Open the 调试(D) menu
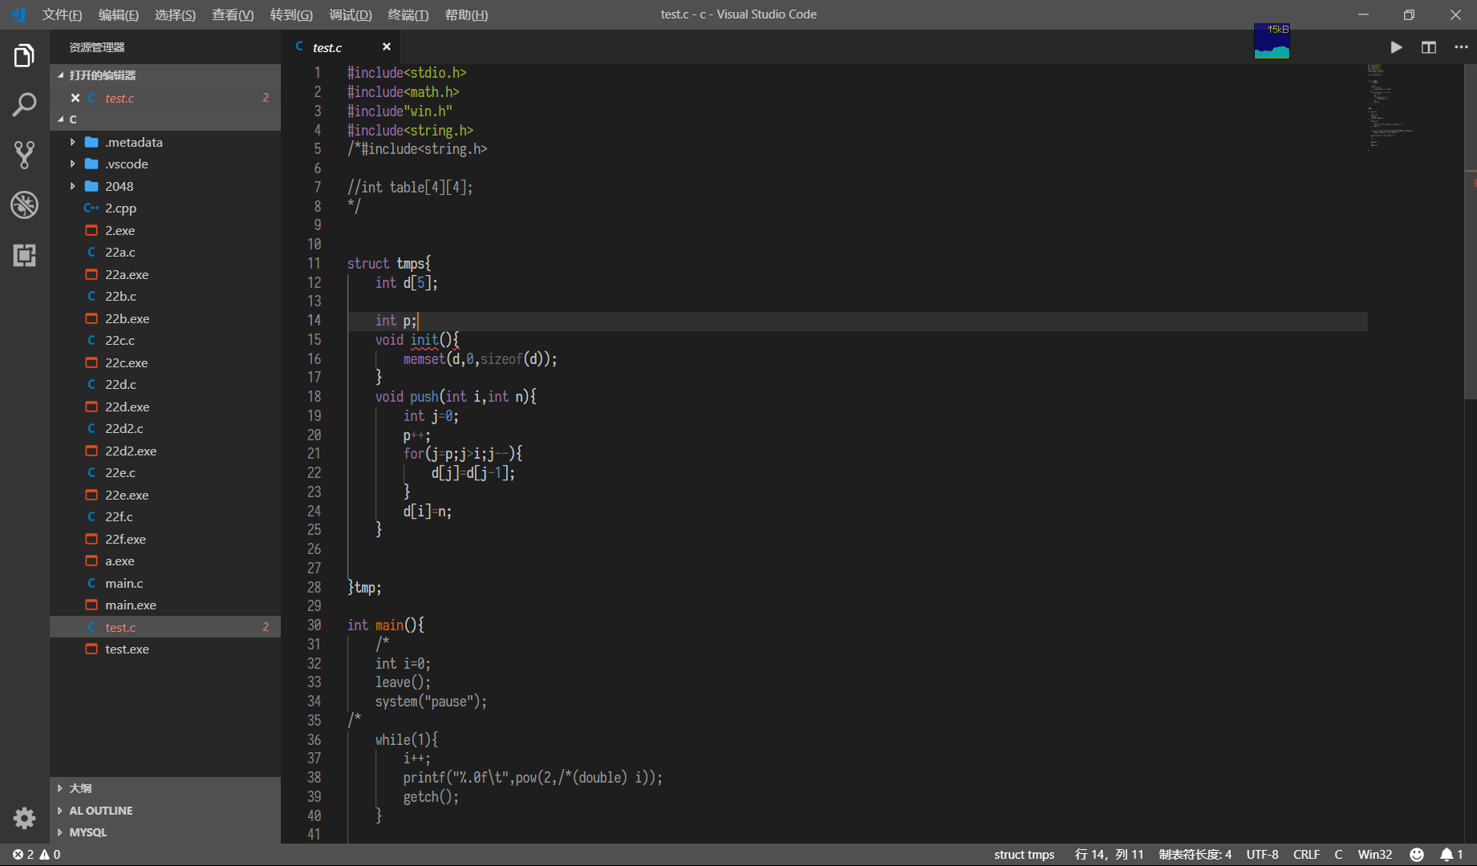Image resolution: width=1477 pixels, height=866 pixels. (351, 14)
